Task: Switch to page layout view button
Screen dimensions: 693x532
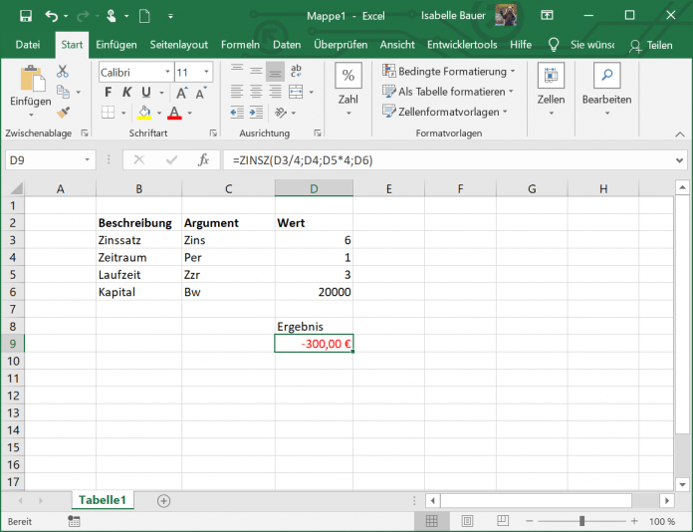Action: (467, 521)
